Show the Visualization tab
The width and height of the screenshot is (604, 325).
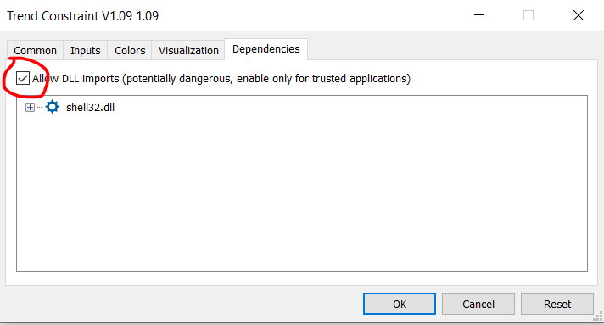(188, 51)
